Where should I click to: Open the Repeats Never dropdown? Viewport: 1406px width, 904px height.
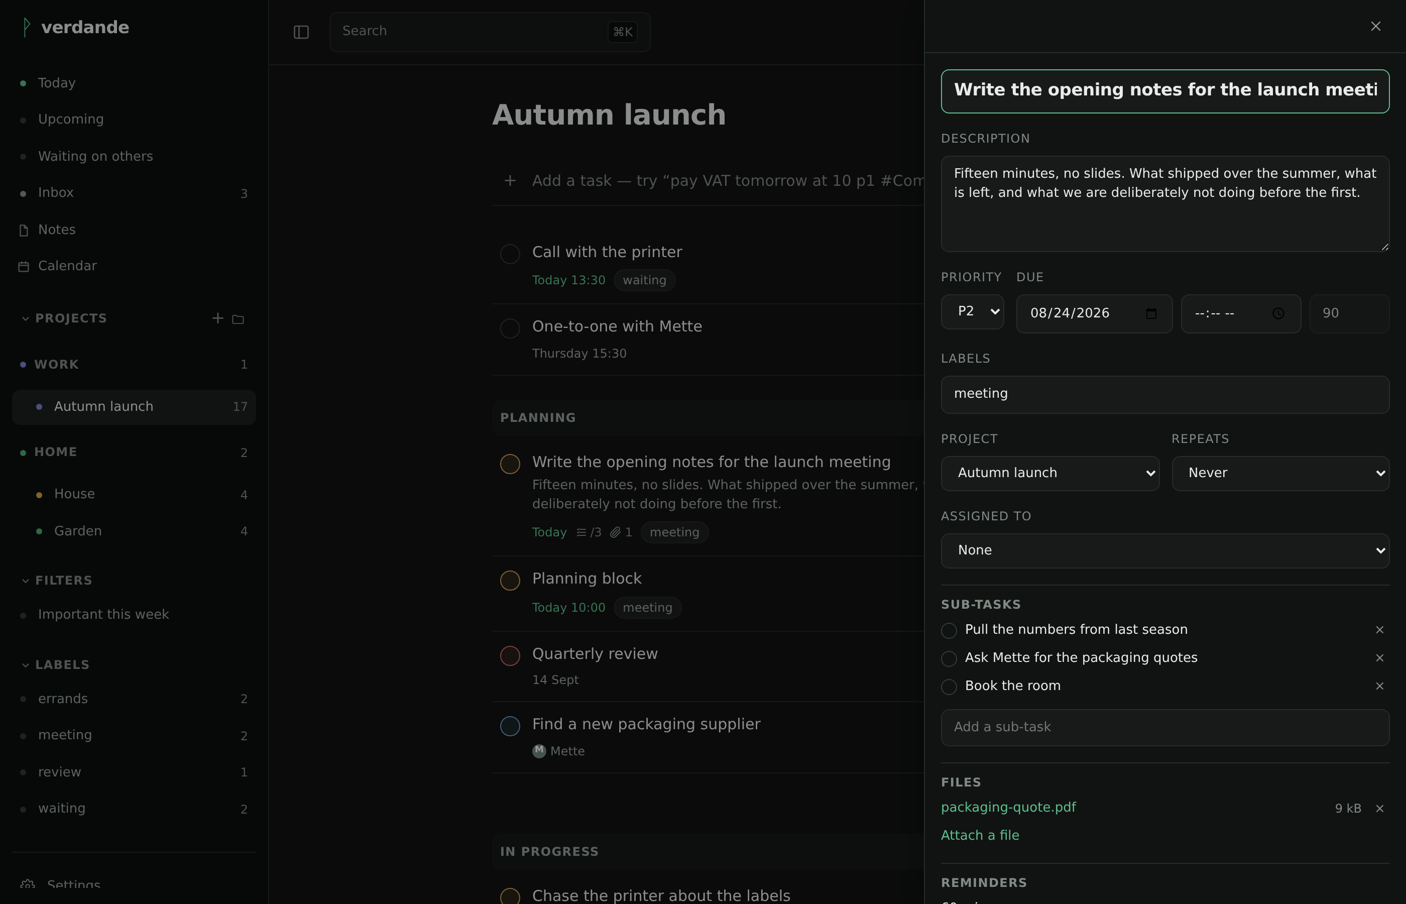coord(1280,473)
